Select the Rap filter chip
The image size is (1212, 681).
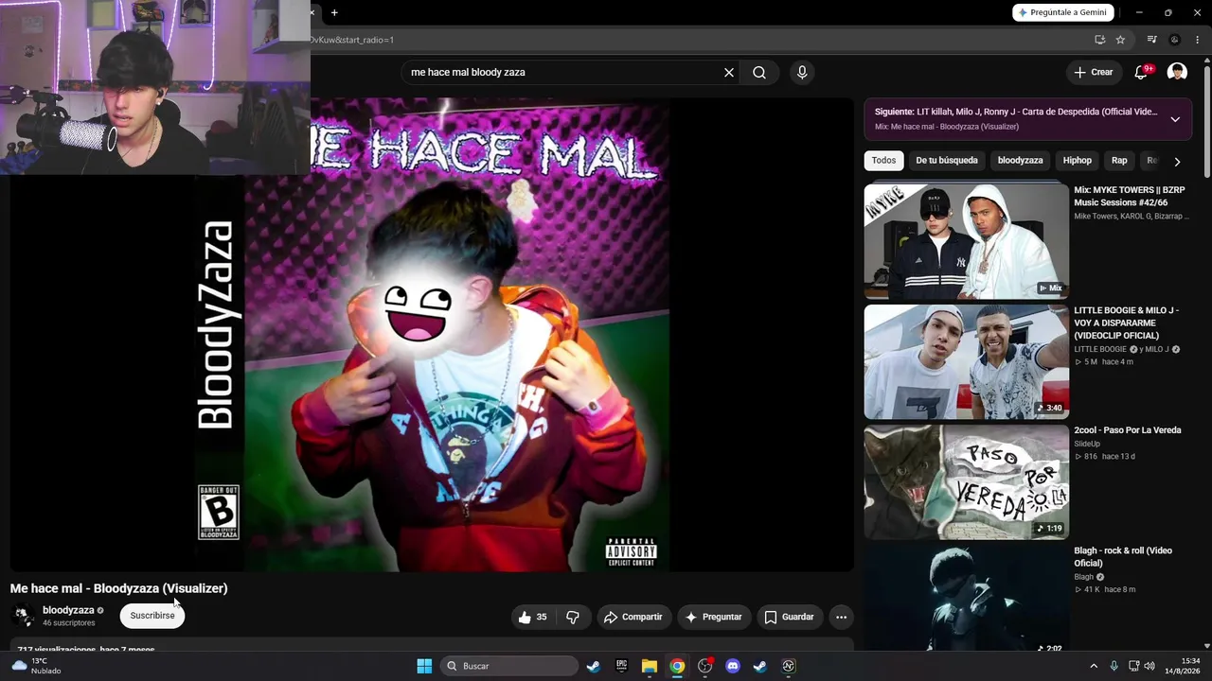pos(1119,161)
